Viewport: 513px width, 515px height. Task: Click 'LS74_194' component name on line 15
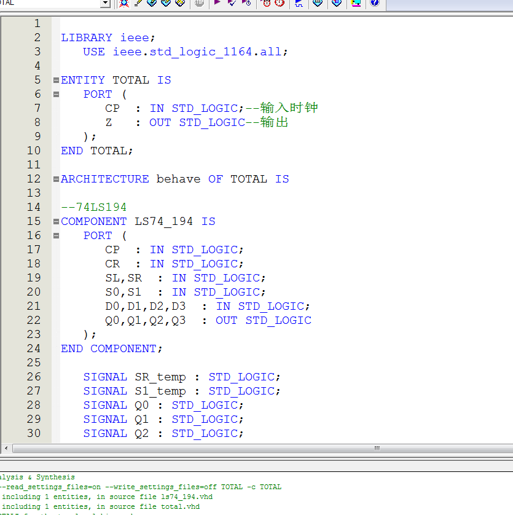[x=163, y=221]
